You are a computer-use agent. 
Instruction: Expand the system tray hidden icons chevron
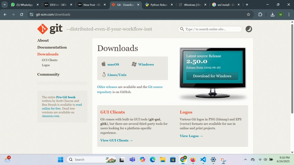coord(245,159)
